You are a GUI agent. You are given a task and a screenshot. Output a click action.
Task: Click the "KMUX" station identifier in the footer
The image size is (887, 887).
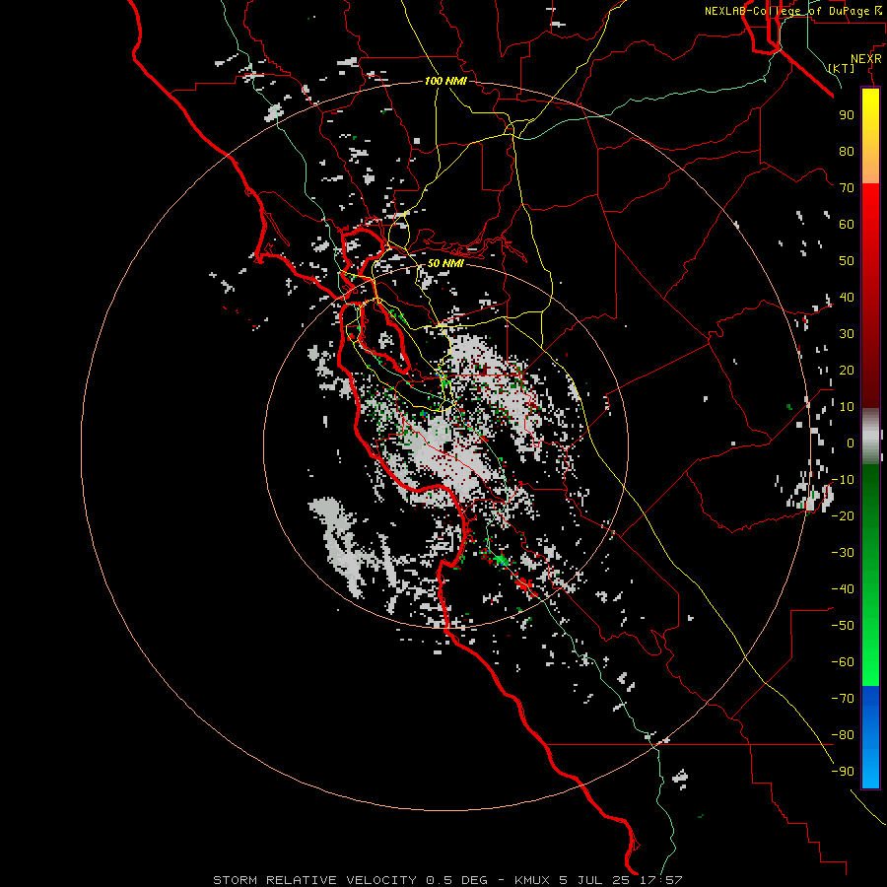532,880
